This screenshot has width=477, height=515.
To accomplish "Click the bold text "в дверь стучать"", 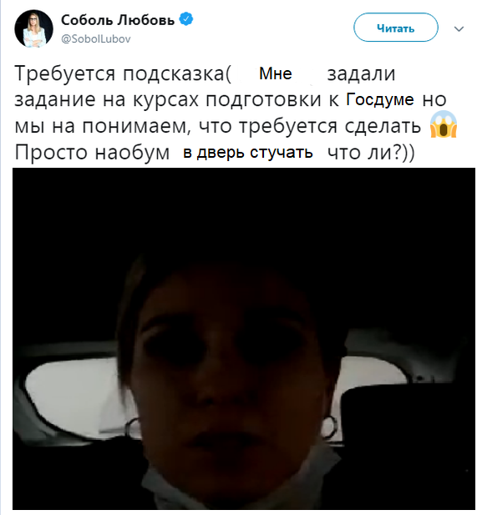I will click(248, 153).
